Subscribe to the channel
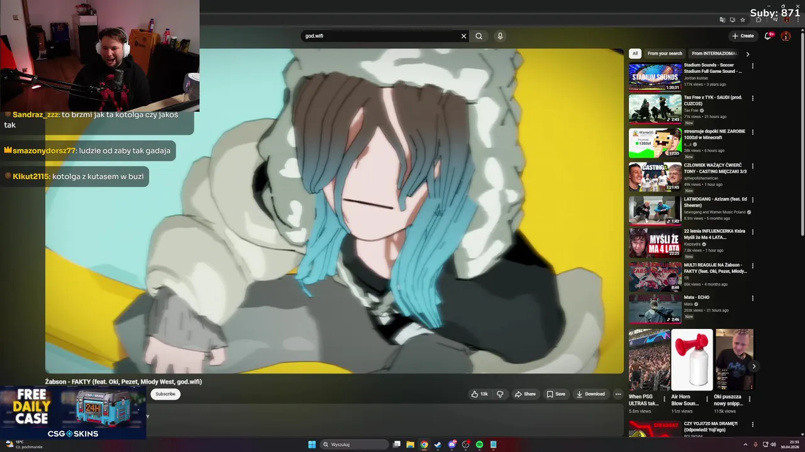The width and height of the screenshot is (805, 452). (165, 394)
